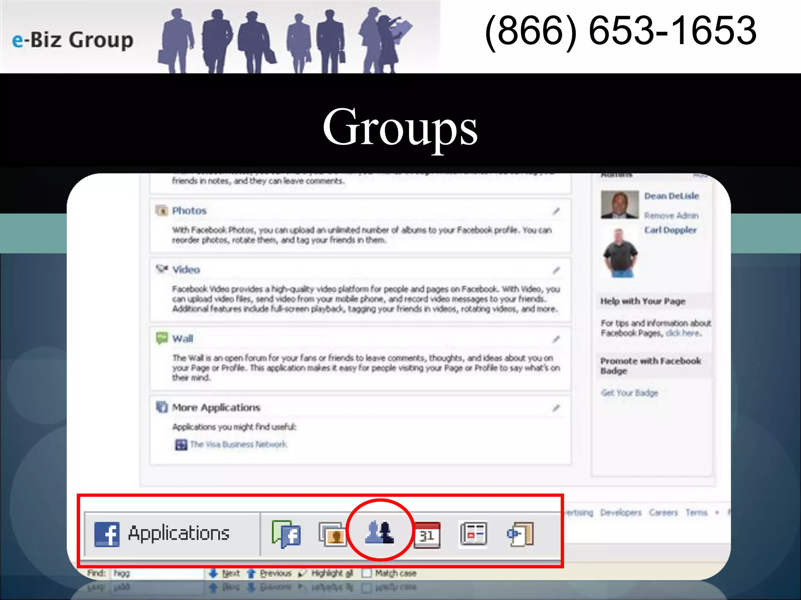
Task: Click Get Your Badge link
Action: click(x=630, y=393)
